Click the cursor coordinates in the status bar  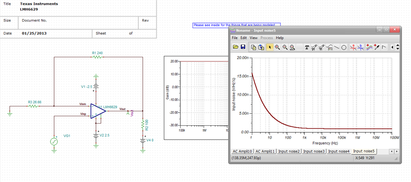coord(247,158)
